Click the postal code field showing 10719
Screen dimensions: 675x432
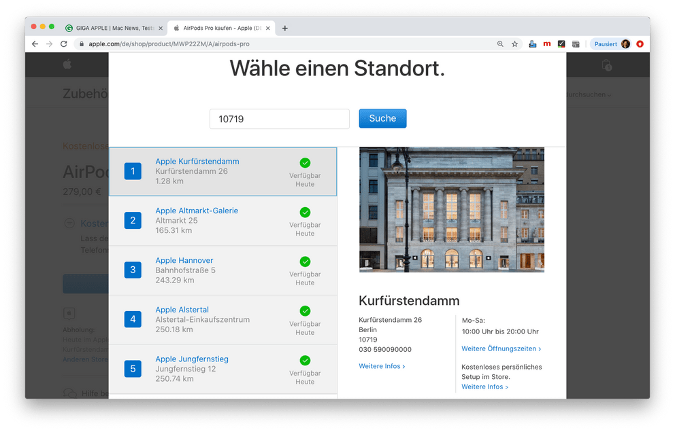280,119
